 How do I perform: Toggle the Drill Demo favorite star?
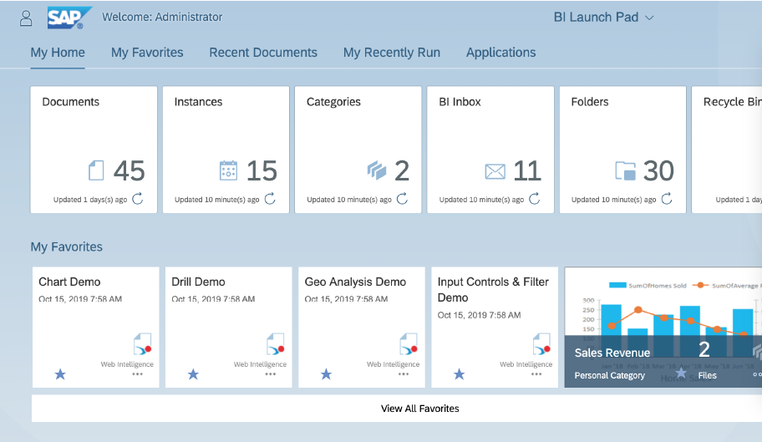(x=193, y=374)
